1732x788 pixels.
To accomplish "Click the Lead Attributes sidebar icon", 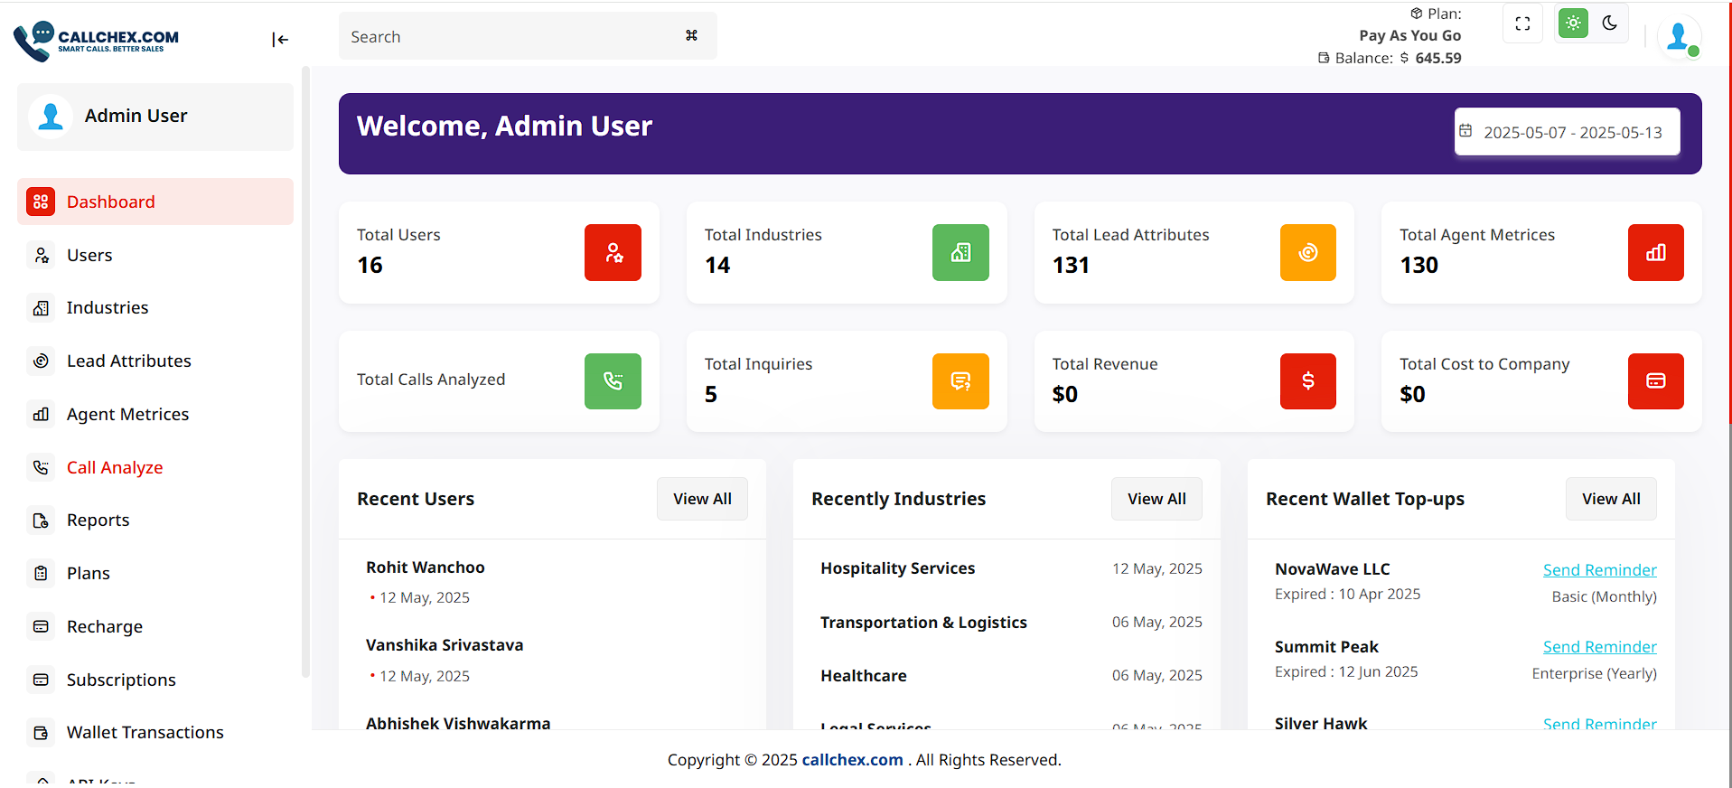I will click(41, 361).
